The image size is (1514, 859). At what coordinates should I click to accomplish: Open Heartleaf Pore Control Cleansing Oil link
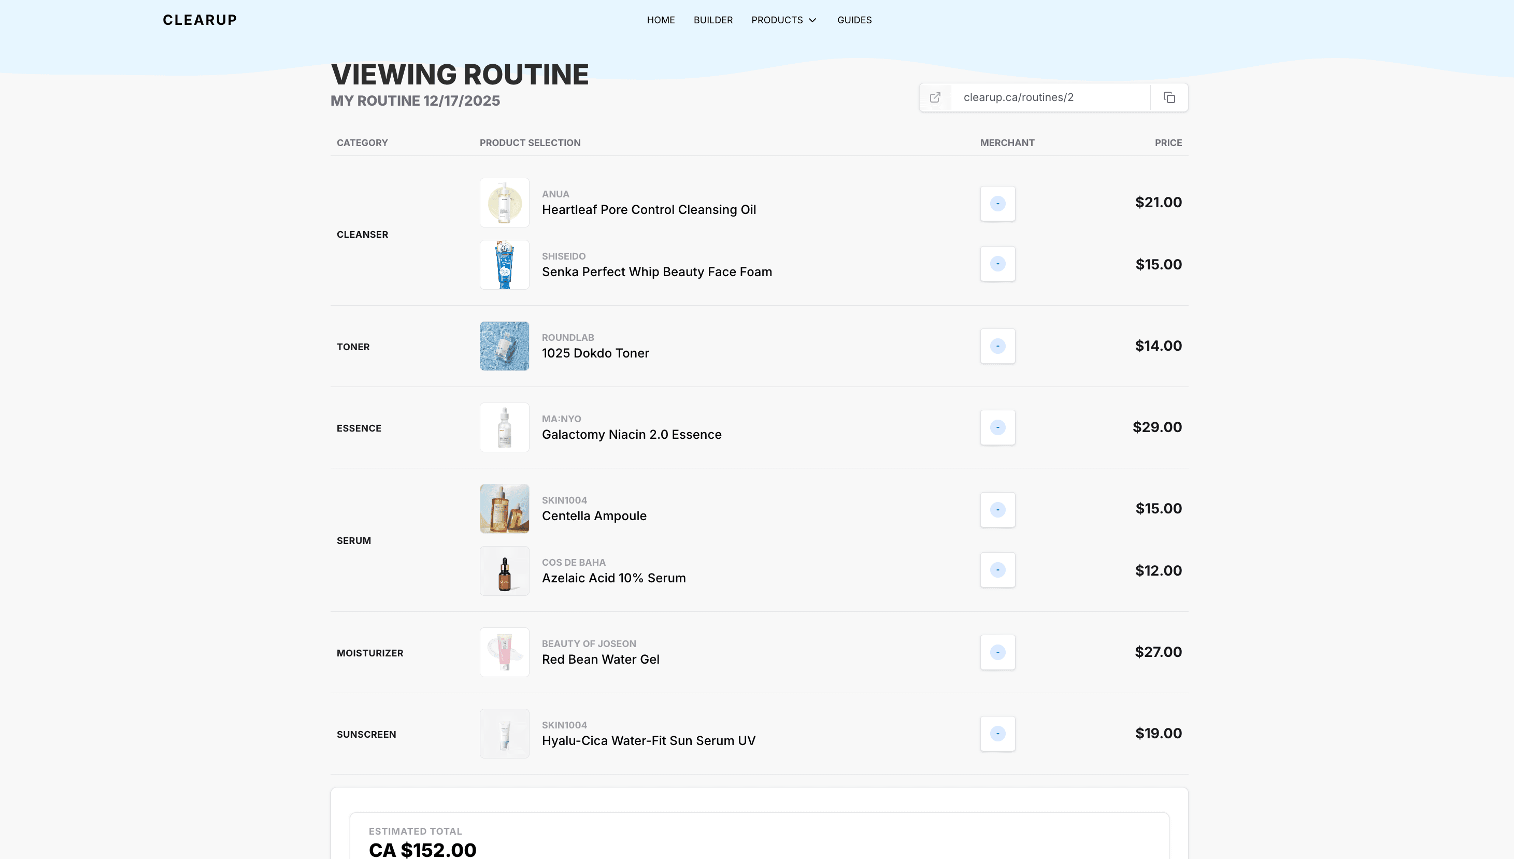[648, 209]
